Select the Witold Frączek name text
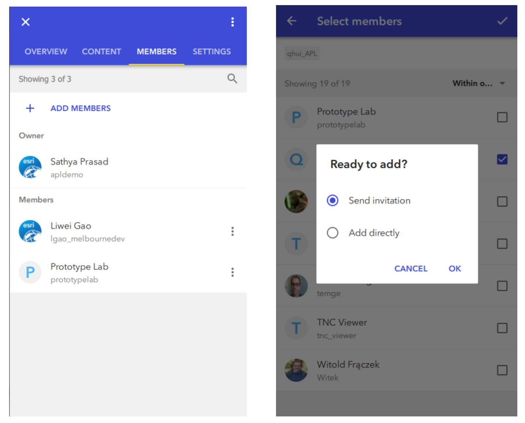 click(348, 364)
